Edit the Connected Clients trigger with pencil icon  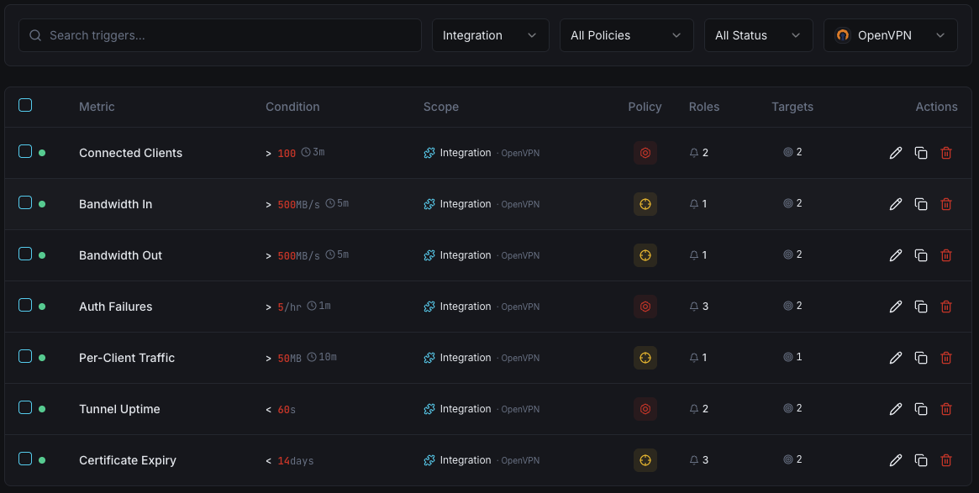(x=895, y=153)
